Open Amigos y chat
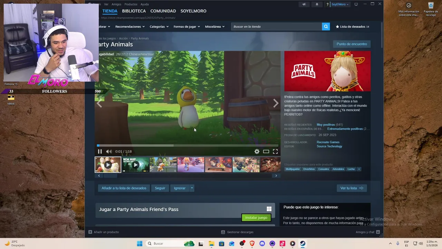Image resolution: width=442 pixels, height=249 pixels. pyautogui.click(x=368, y=232)
